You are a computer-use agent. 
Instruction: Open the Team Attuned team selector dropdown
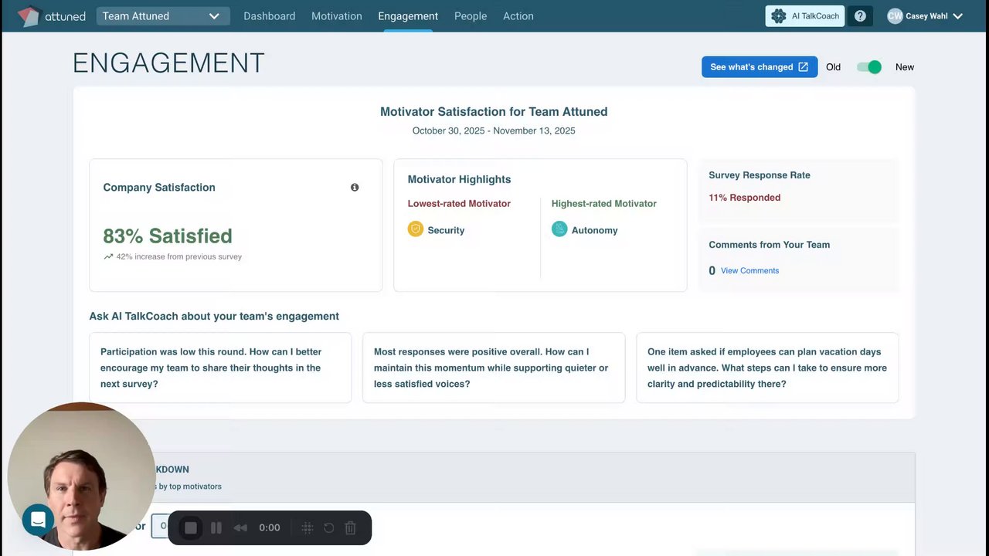(x=163, y=16)
